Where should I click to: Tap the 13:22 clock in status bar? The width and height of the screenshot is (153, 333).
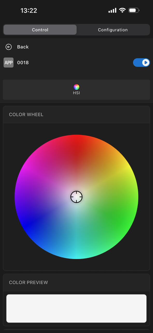tap(29, 10)
